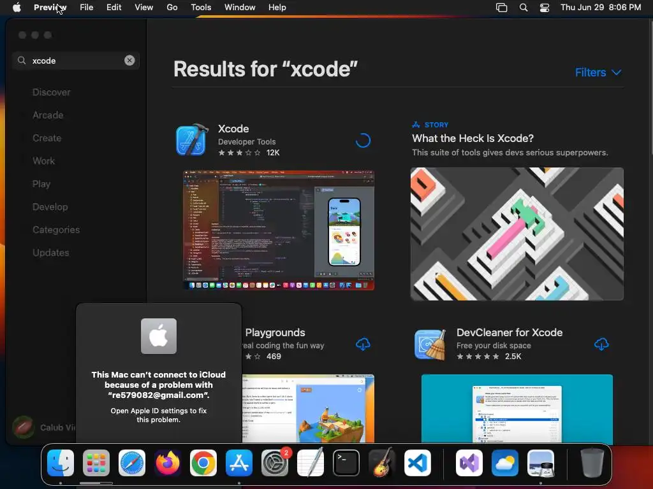Open the Help menu
This screenshot has height=489, width=653.
[x=277, y=8]
